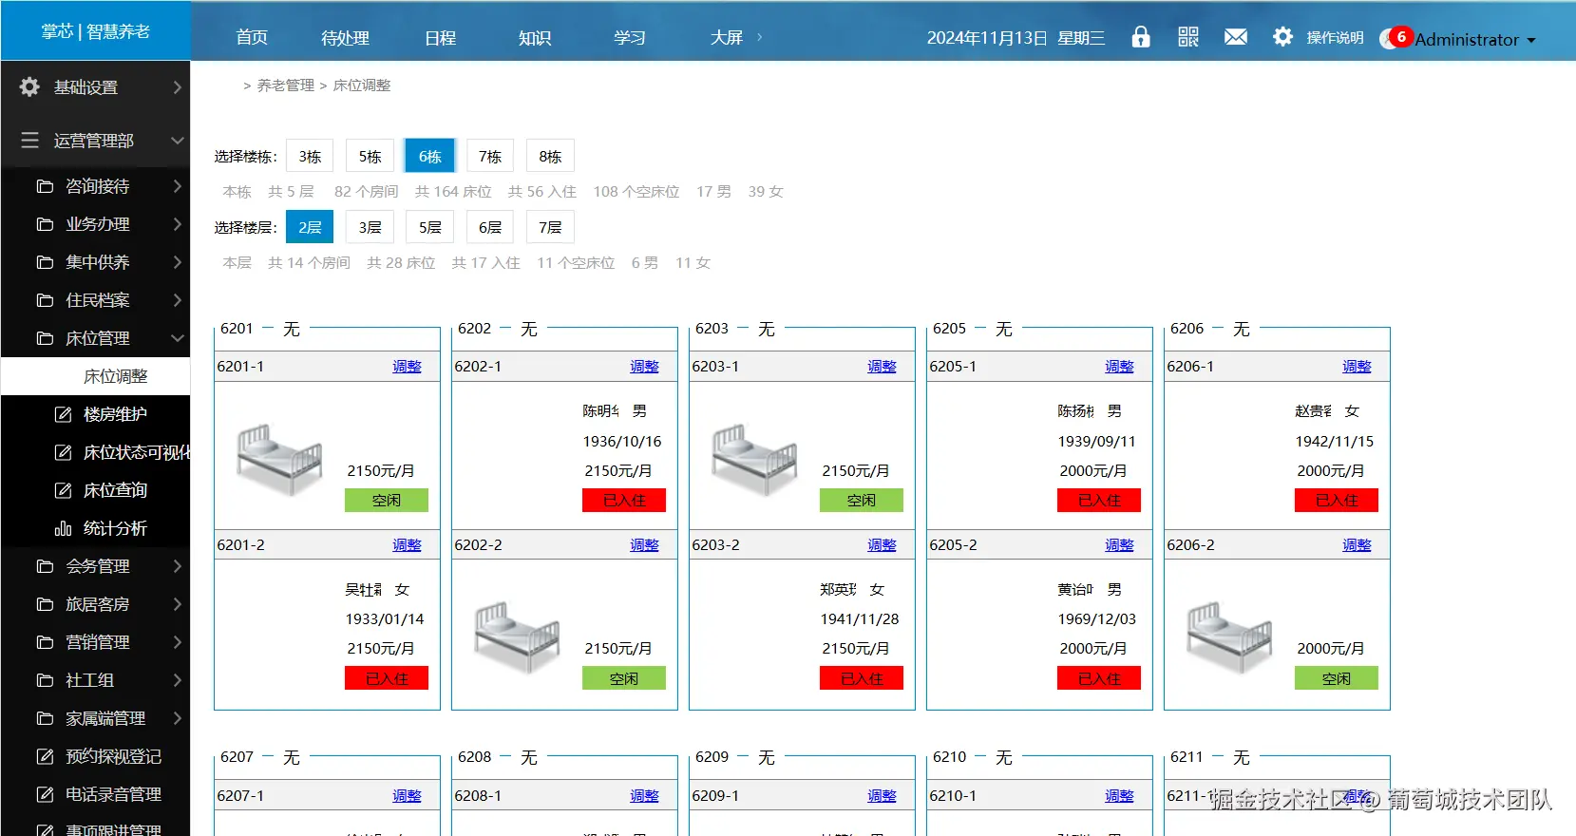Select building 5栋
This screenshot has height=836, width=1576.
point(370,156)
